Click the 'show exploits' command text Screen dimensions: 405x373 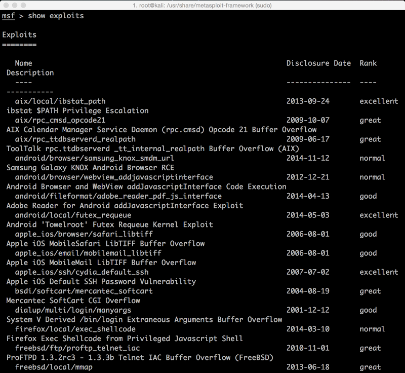[x=56, y=16]
